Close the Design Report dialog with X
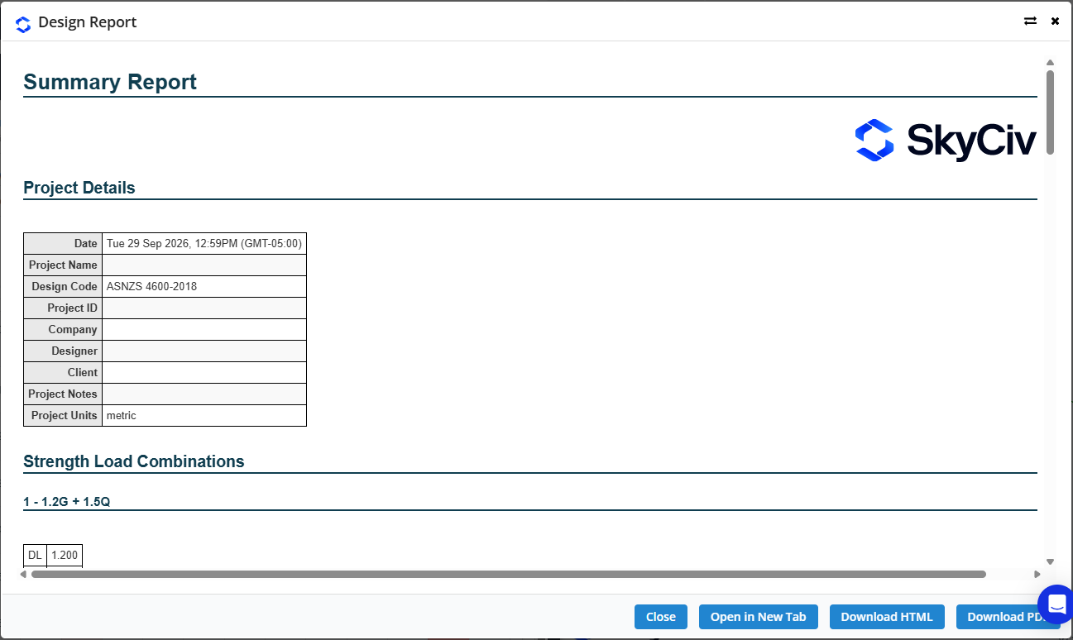Screen dimensions: 1073x640 (1055, 21)
